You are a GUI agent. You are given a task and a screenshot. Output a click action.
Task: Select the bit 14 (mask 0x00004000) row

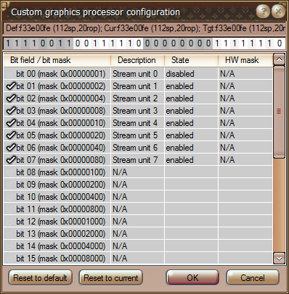point(138,246)
